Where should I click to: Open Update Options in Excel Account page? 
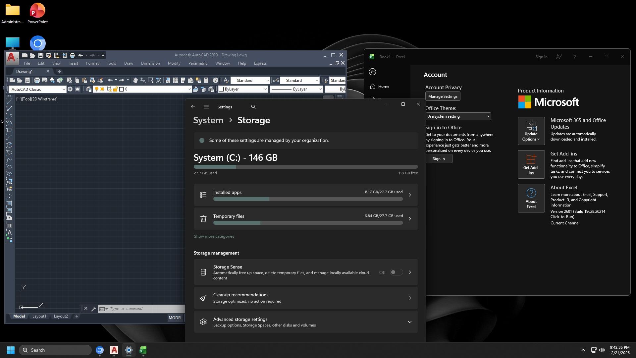point(531,131)
